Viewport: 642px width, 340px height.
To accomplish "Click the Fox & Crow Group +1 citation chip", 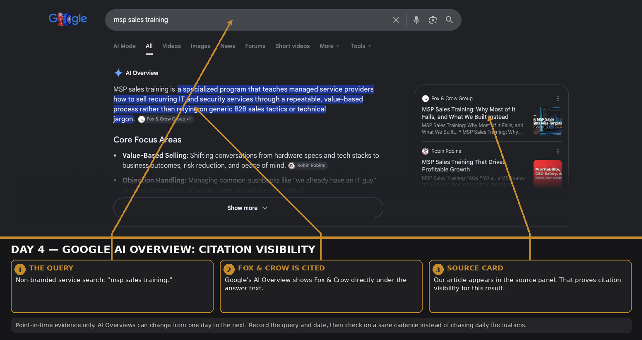I will (x=166, y=119).
